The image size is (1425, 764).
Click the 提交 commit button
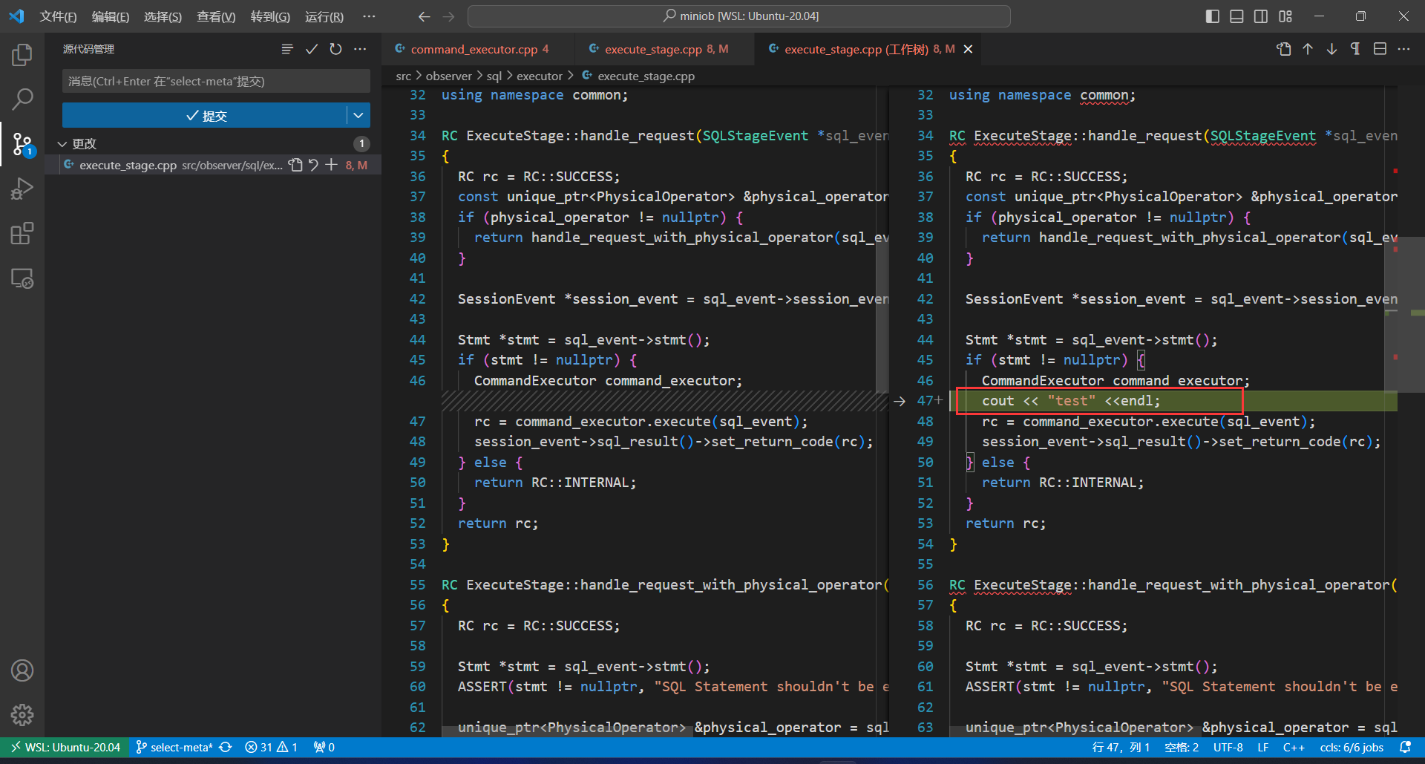point(205,115)
